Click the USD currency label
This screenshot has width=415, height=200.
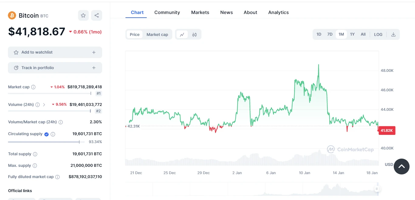click(x=389, y=165)
